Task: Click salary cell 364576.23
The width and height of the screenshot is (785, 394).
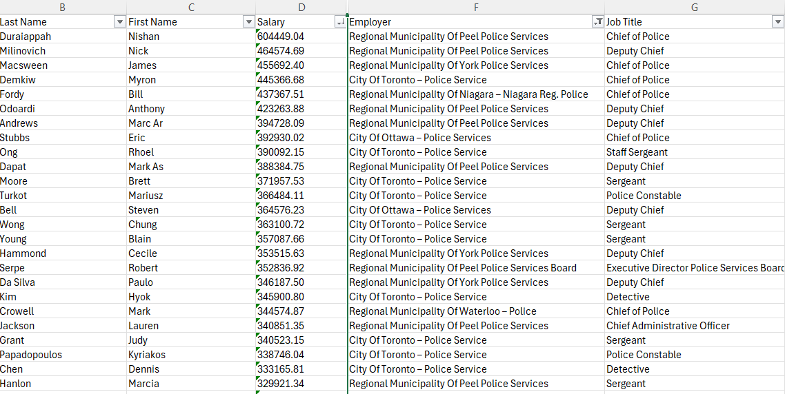Action: pos(301,210)
